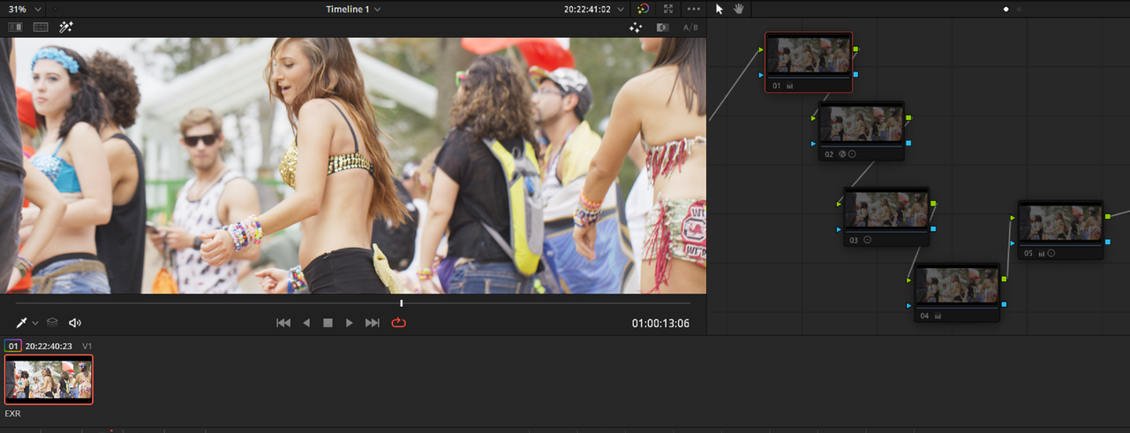1130x433 pixels.
Task: Switch viewer to enhanced full-screen mode
Action: tap(668, 9)
